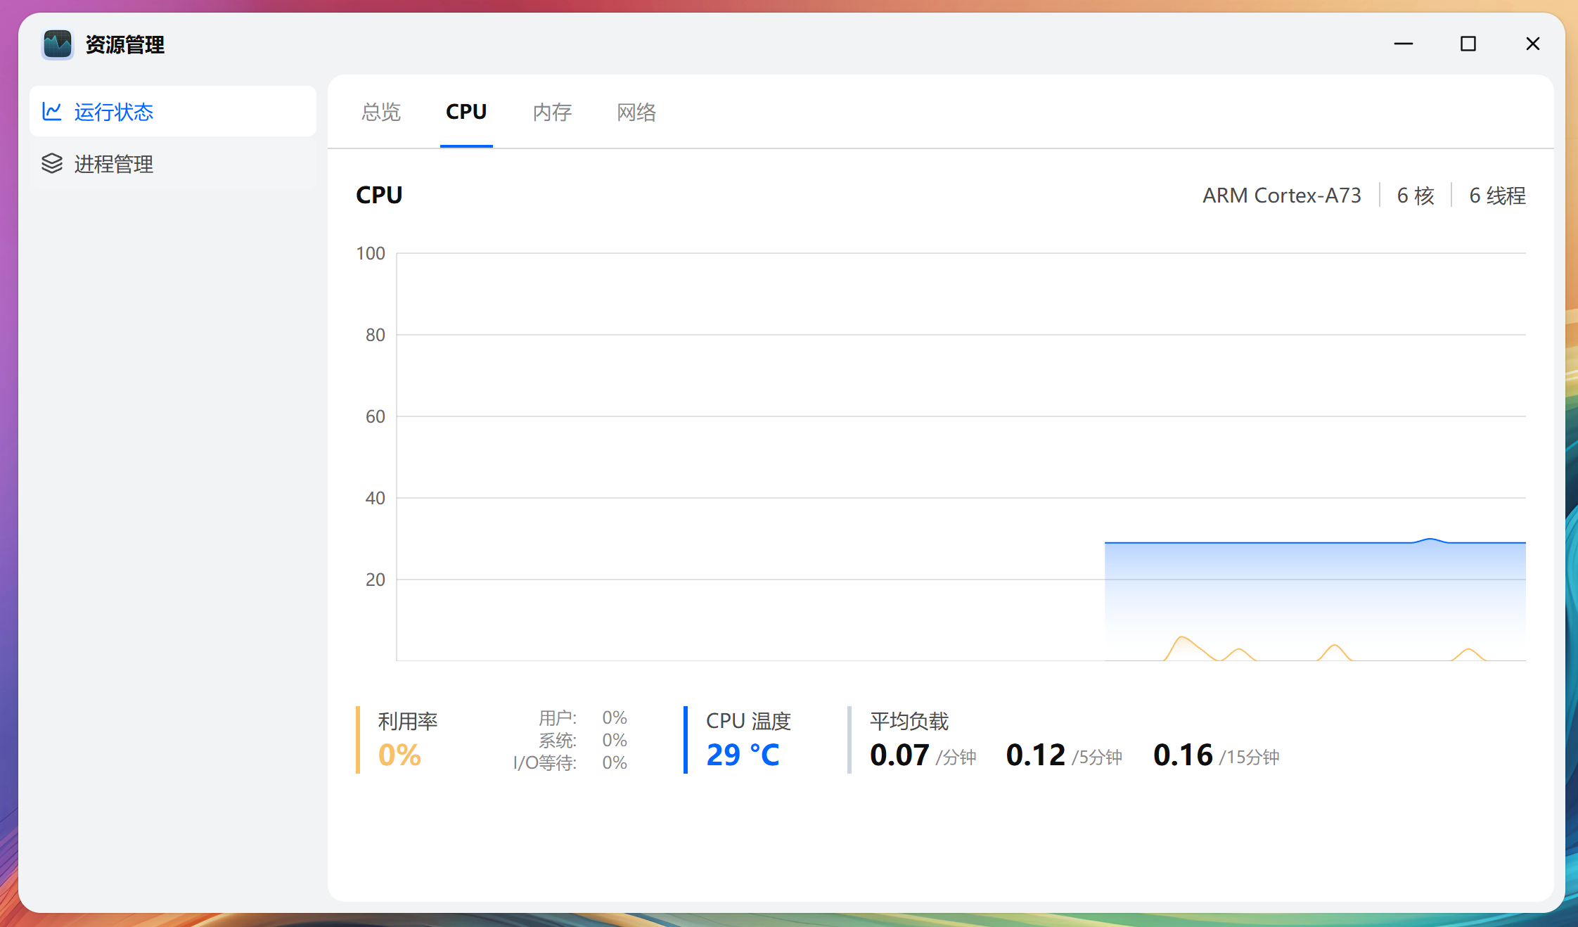Click the 运行状态 chart icon
The height and width of the screenshot is (927, 1578).
52,111
